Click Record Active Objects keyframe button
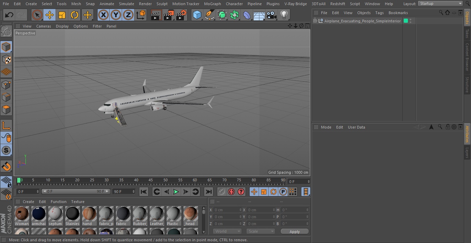The width and height of the screenshot is (471, 243). pyautogui.click(x=222, y=192)
